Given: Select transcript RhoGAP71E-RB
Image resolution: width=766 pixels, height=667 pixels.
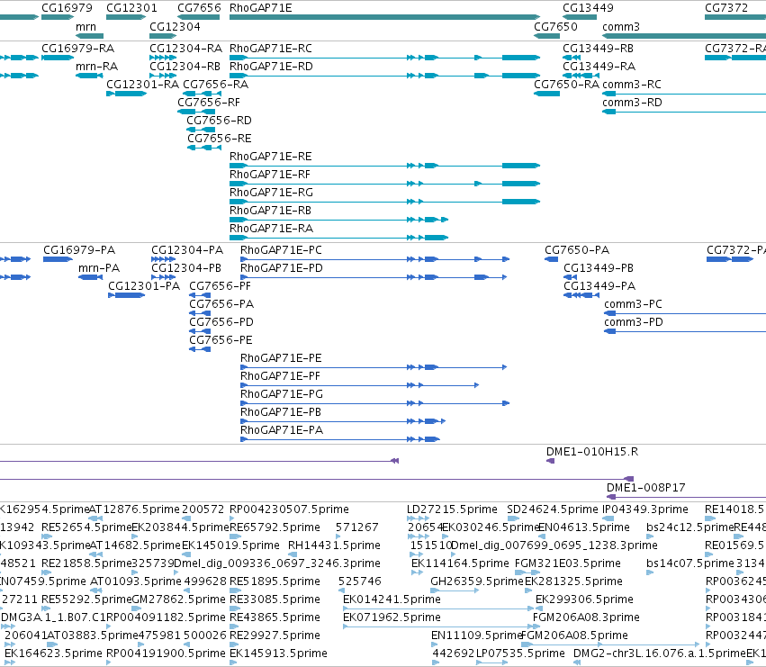Looking at the screenshot, I should pos(338,220).
